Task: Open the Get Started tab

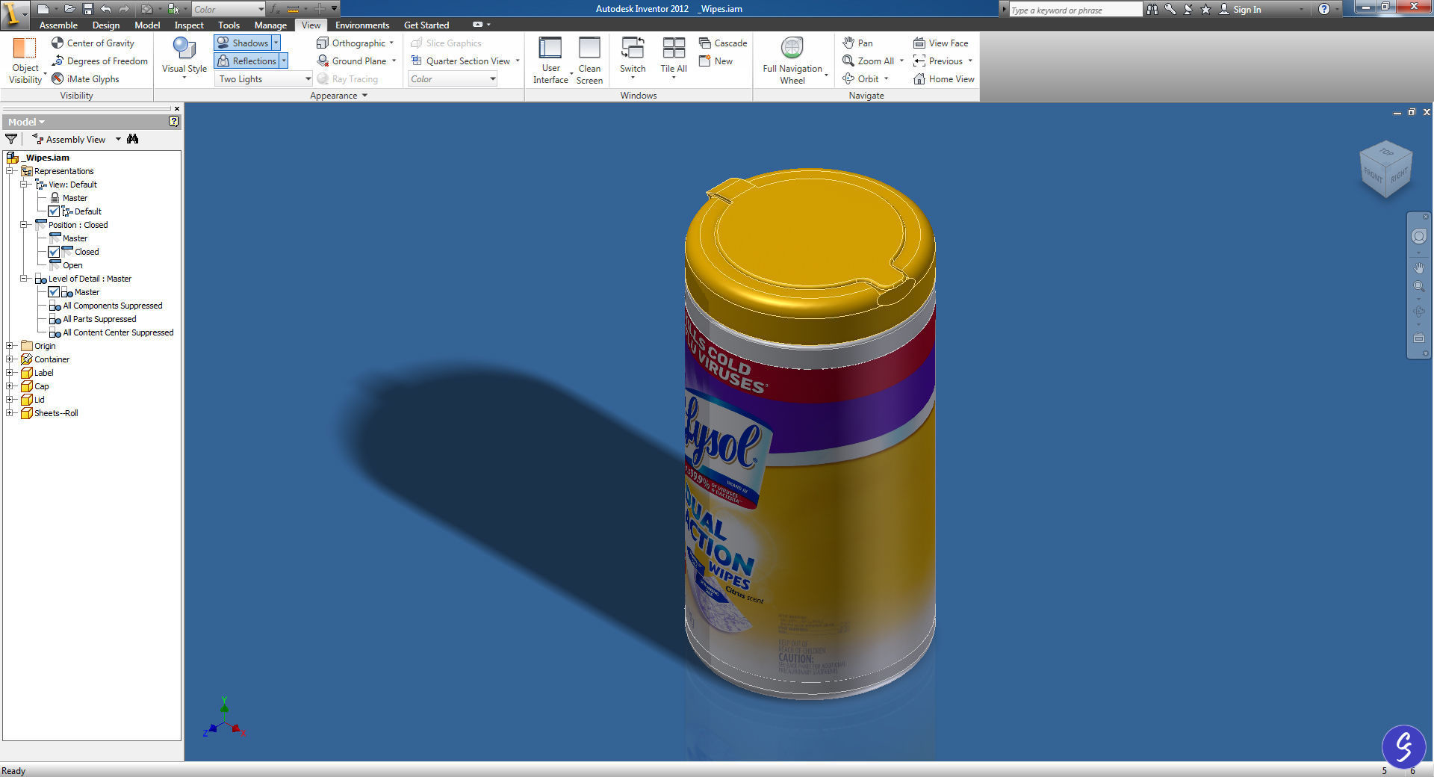Action: [x=426, y=25]
